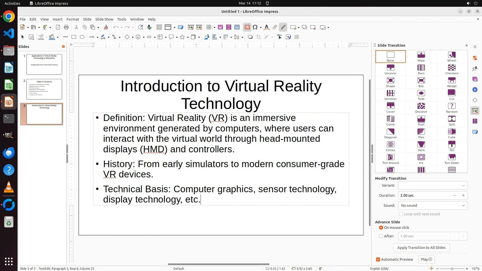
Task: Choose the Dissolve transition effect
Action: click(x=421, y=108)
